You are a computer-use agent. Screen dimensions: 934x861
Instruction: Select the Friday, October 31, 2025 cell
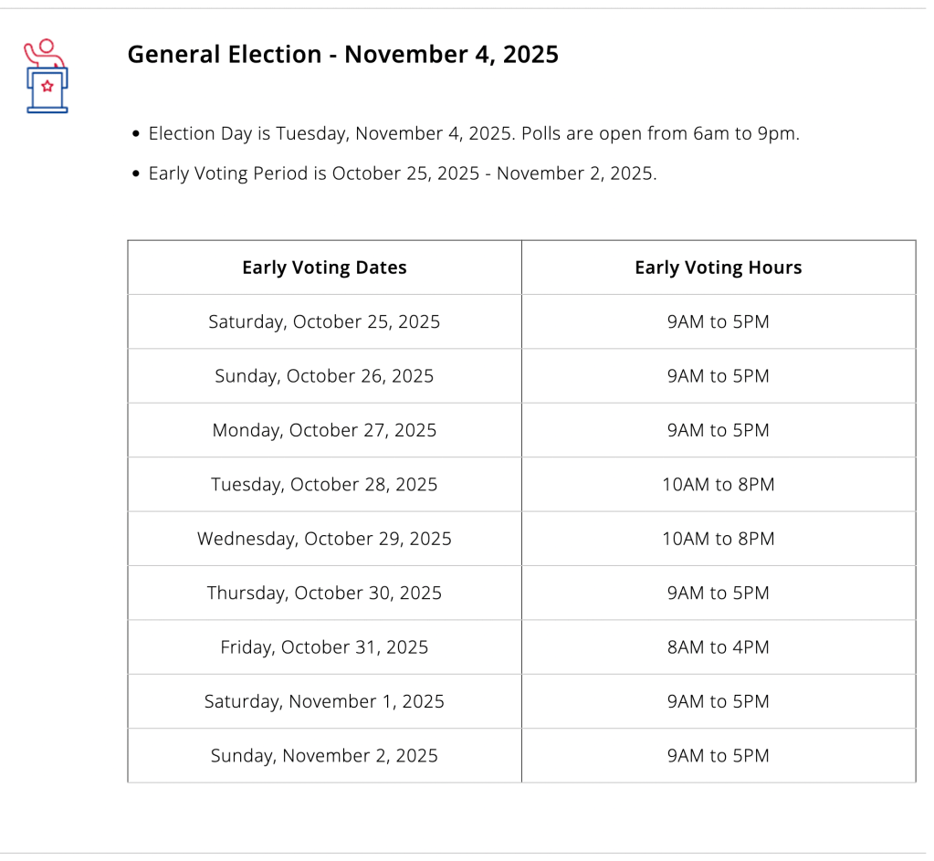[324, 647]
